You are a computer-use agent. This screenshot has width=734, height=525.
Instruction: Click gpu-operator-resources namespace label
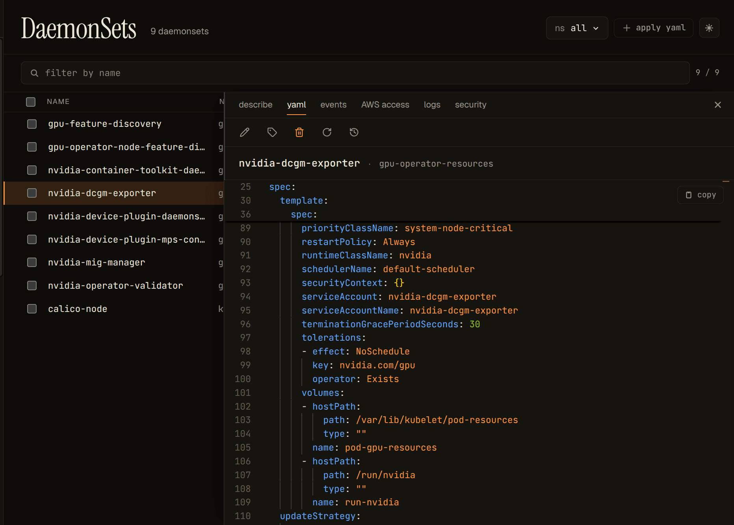point(436,164)
